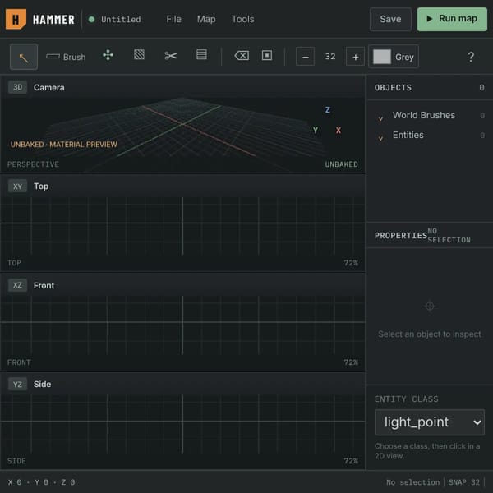The image size is (493, 493).
Task: Click inside the Top 2D grid view
Action: click(x=182, y=227)
